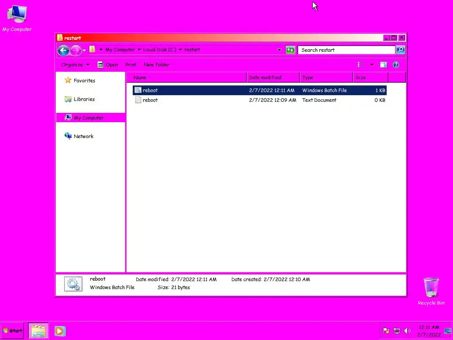Click Show desktop button in taskbar corner
Image resolution: width=453 pixels, height=340 pixels.
[448, 331]
